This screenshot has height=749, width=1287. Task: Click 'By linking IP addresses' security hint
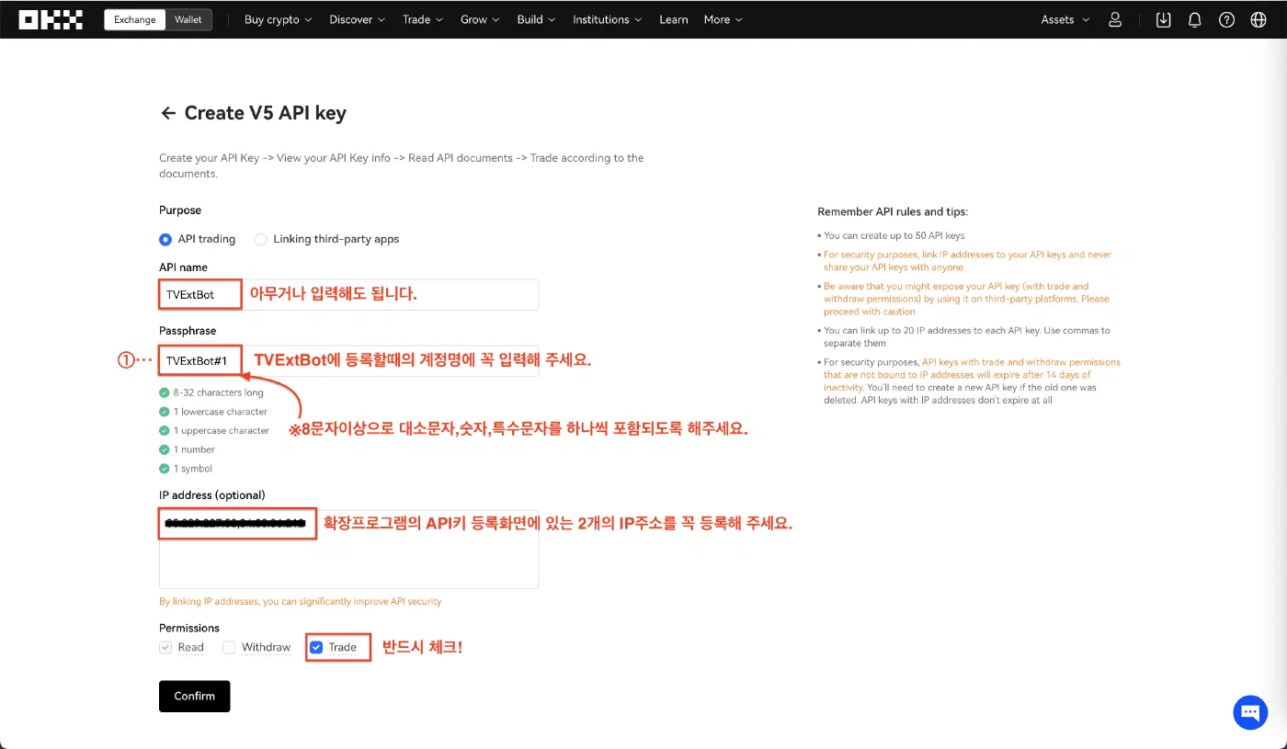tap(301, 601)
